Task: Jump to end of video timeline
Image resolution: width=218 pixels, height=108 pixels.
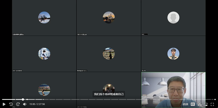Action: pos(215,99)
